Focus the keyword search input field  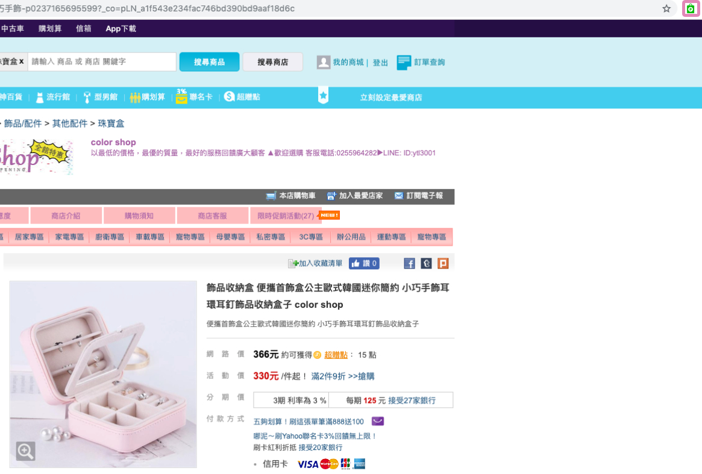102,62
